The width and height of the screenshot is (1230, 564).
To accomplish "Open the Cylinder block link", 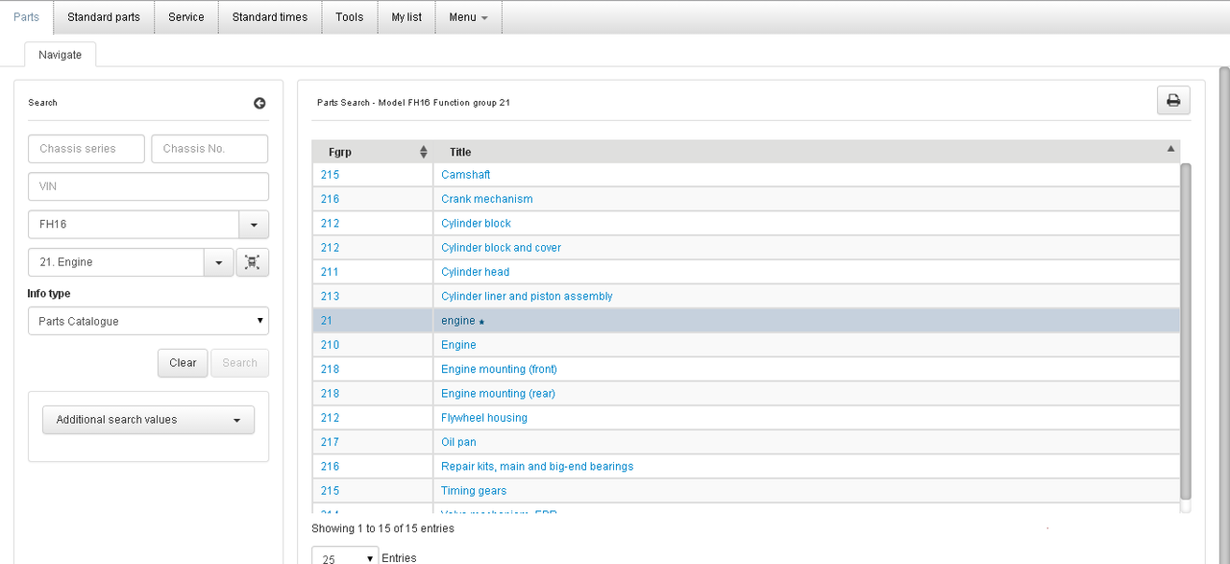I will pos(476,223).
